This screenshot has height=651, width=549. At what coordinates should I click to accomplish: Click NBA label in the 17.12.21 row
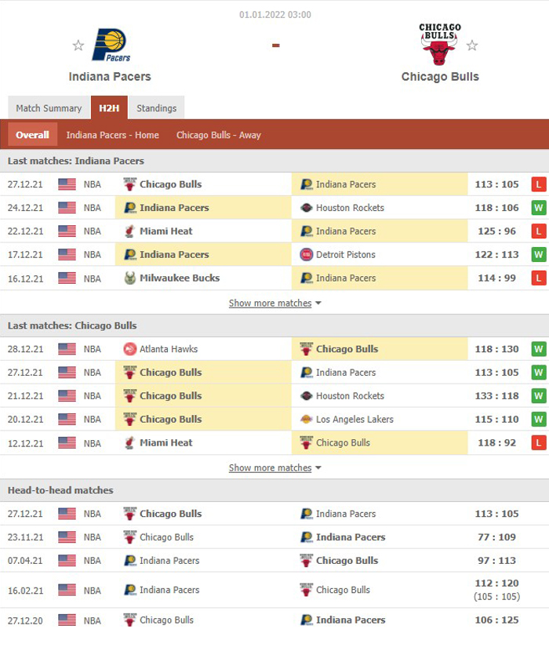coord(93,254)
